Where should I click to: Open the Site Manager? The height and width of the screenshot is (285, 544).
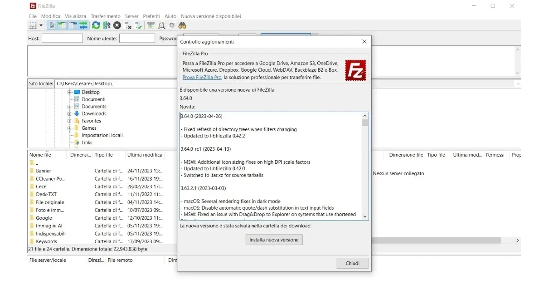[x=33, y=25]
